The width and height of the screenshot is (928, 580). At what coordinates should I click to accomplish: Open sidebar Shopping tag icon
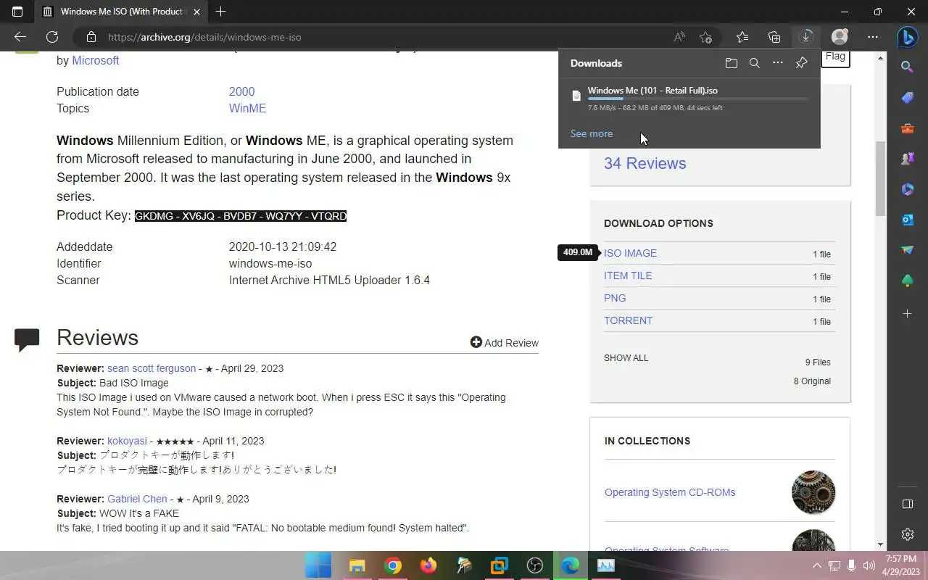coord(907,98)
